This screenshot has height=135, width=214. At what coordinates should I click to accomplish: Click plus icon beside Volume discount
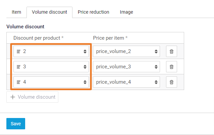point(13,97)
